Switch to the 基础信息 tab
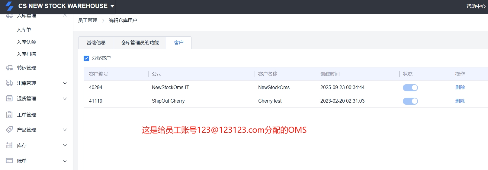Viewport: 488px width, 170px height. point(96,43)
